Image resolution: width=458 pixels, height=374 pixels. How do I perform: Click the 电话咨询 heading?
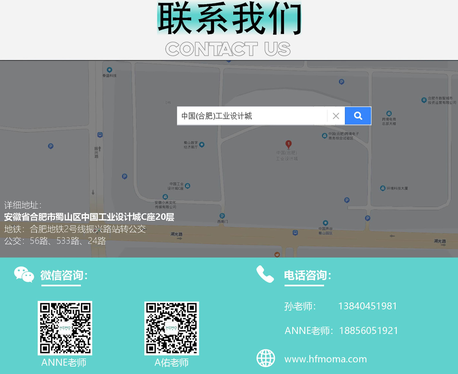point(308,275)
